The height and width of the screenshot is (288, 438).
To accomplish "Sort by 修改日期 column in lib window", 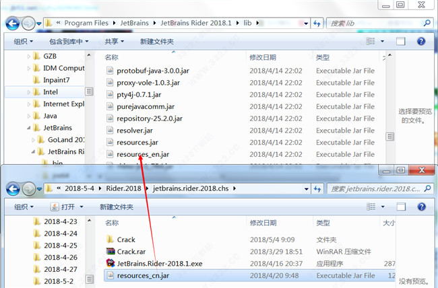I will click(263, 57).
